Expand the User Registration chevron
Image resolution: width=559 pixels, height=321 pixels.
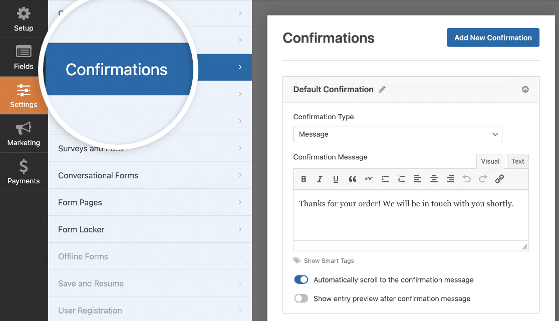240,310
